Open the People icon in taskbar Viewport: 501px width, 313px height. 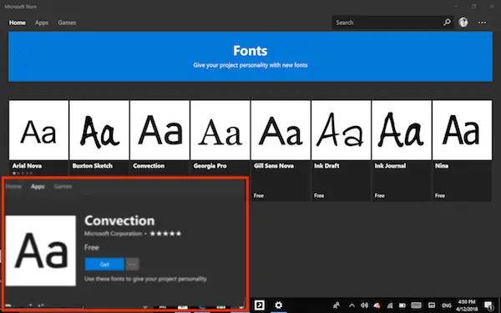pos(337,305)
